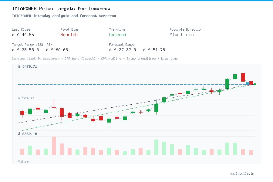Click the tall red candle near the chart peak
Viewport: 273px width, 182px height.
[x=243, y=77]
